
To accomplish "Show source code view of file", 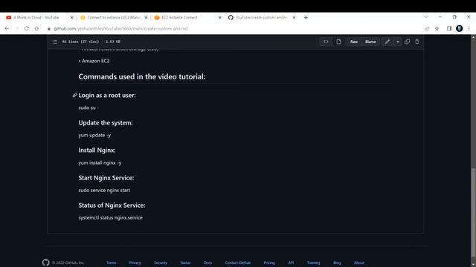I will pyautogui.click(x=326, y=42).
